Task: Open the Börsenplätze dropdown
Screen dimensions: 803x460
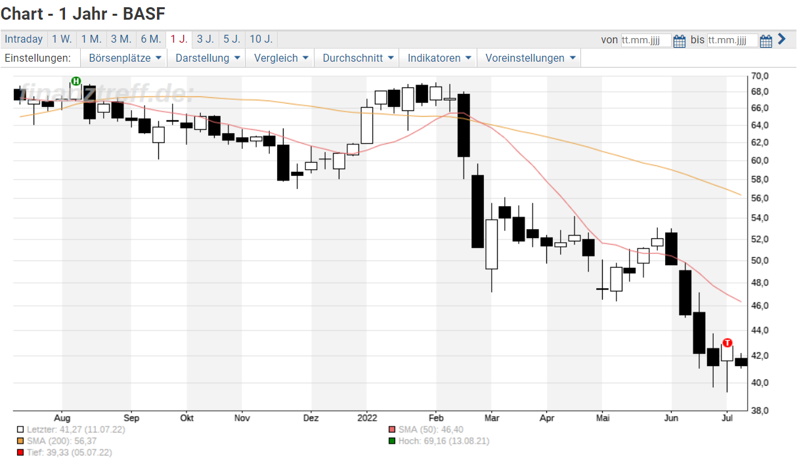Action: coord(125,58)
